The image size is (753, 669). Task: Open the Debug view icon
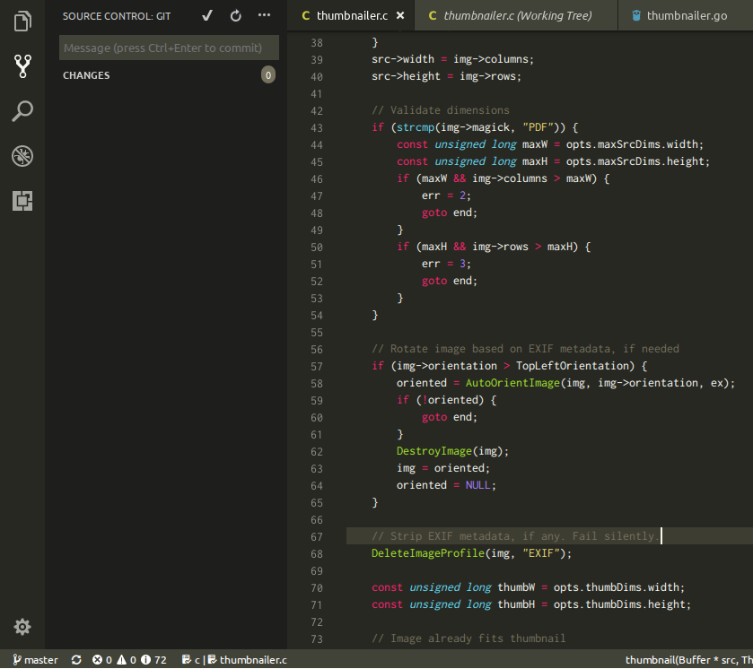point(22,156)
